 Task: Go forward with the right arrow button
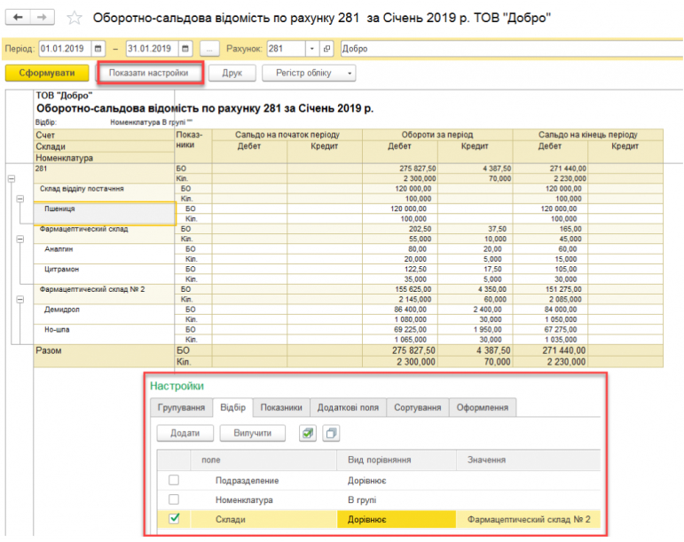(42, 17)
